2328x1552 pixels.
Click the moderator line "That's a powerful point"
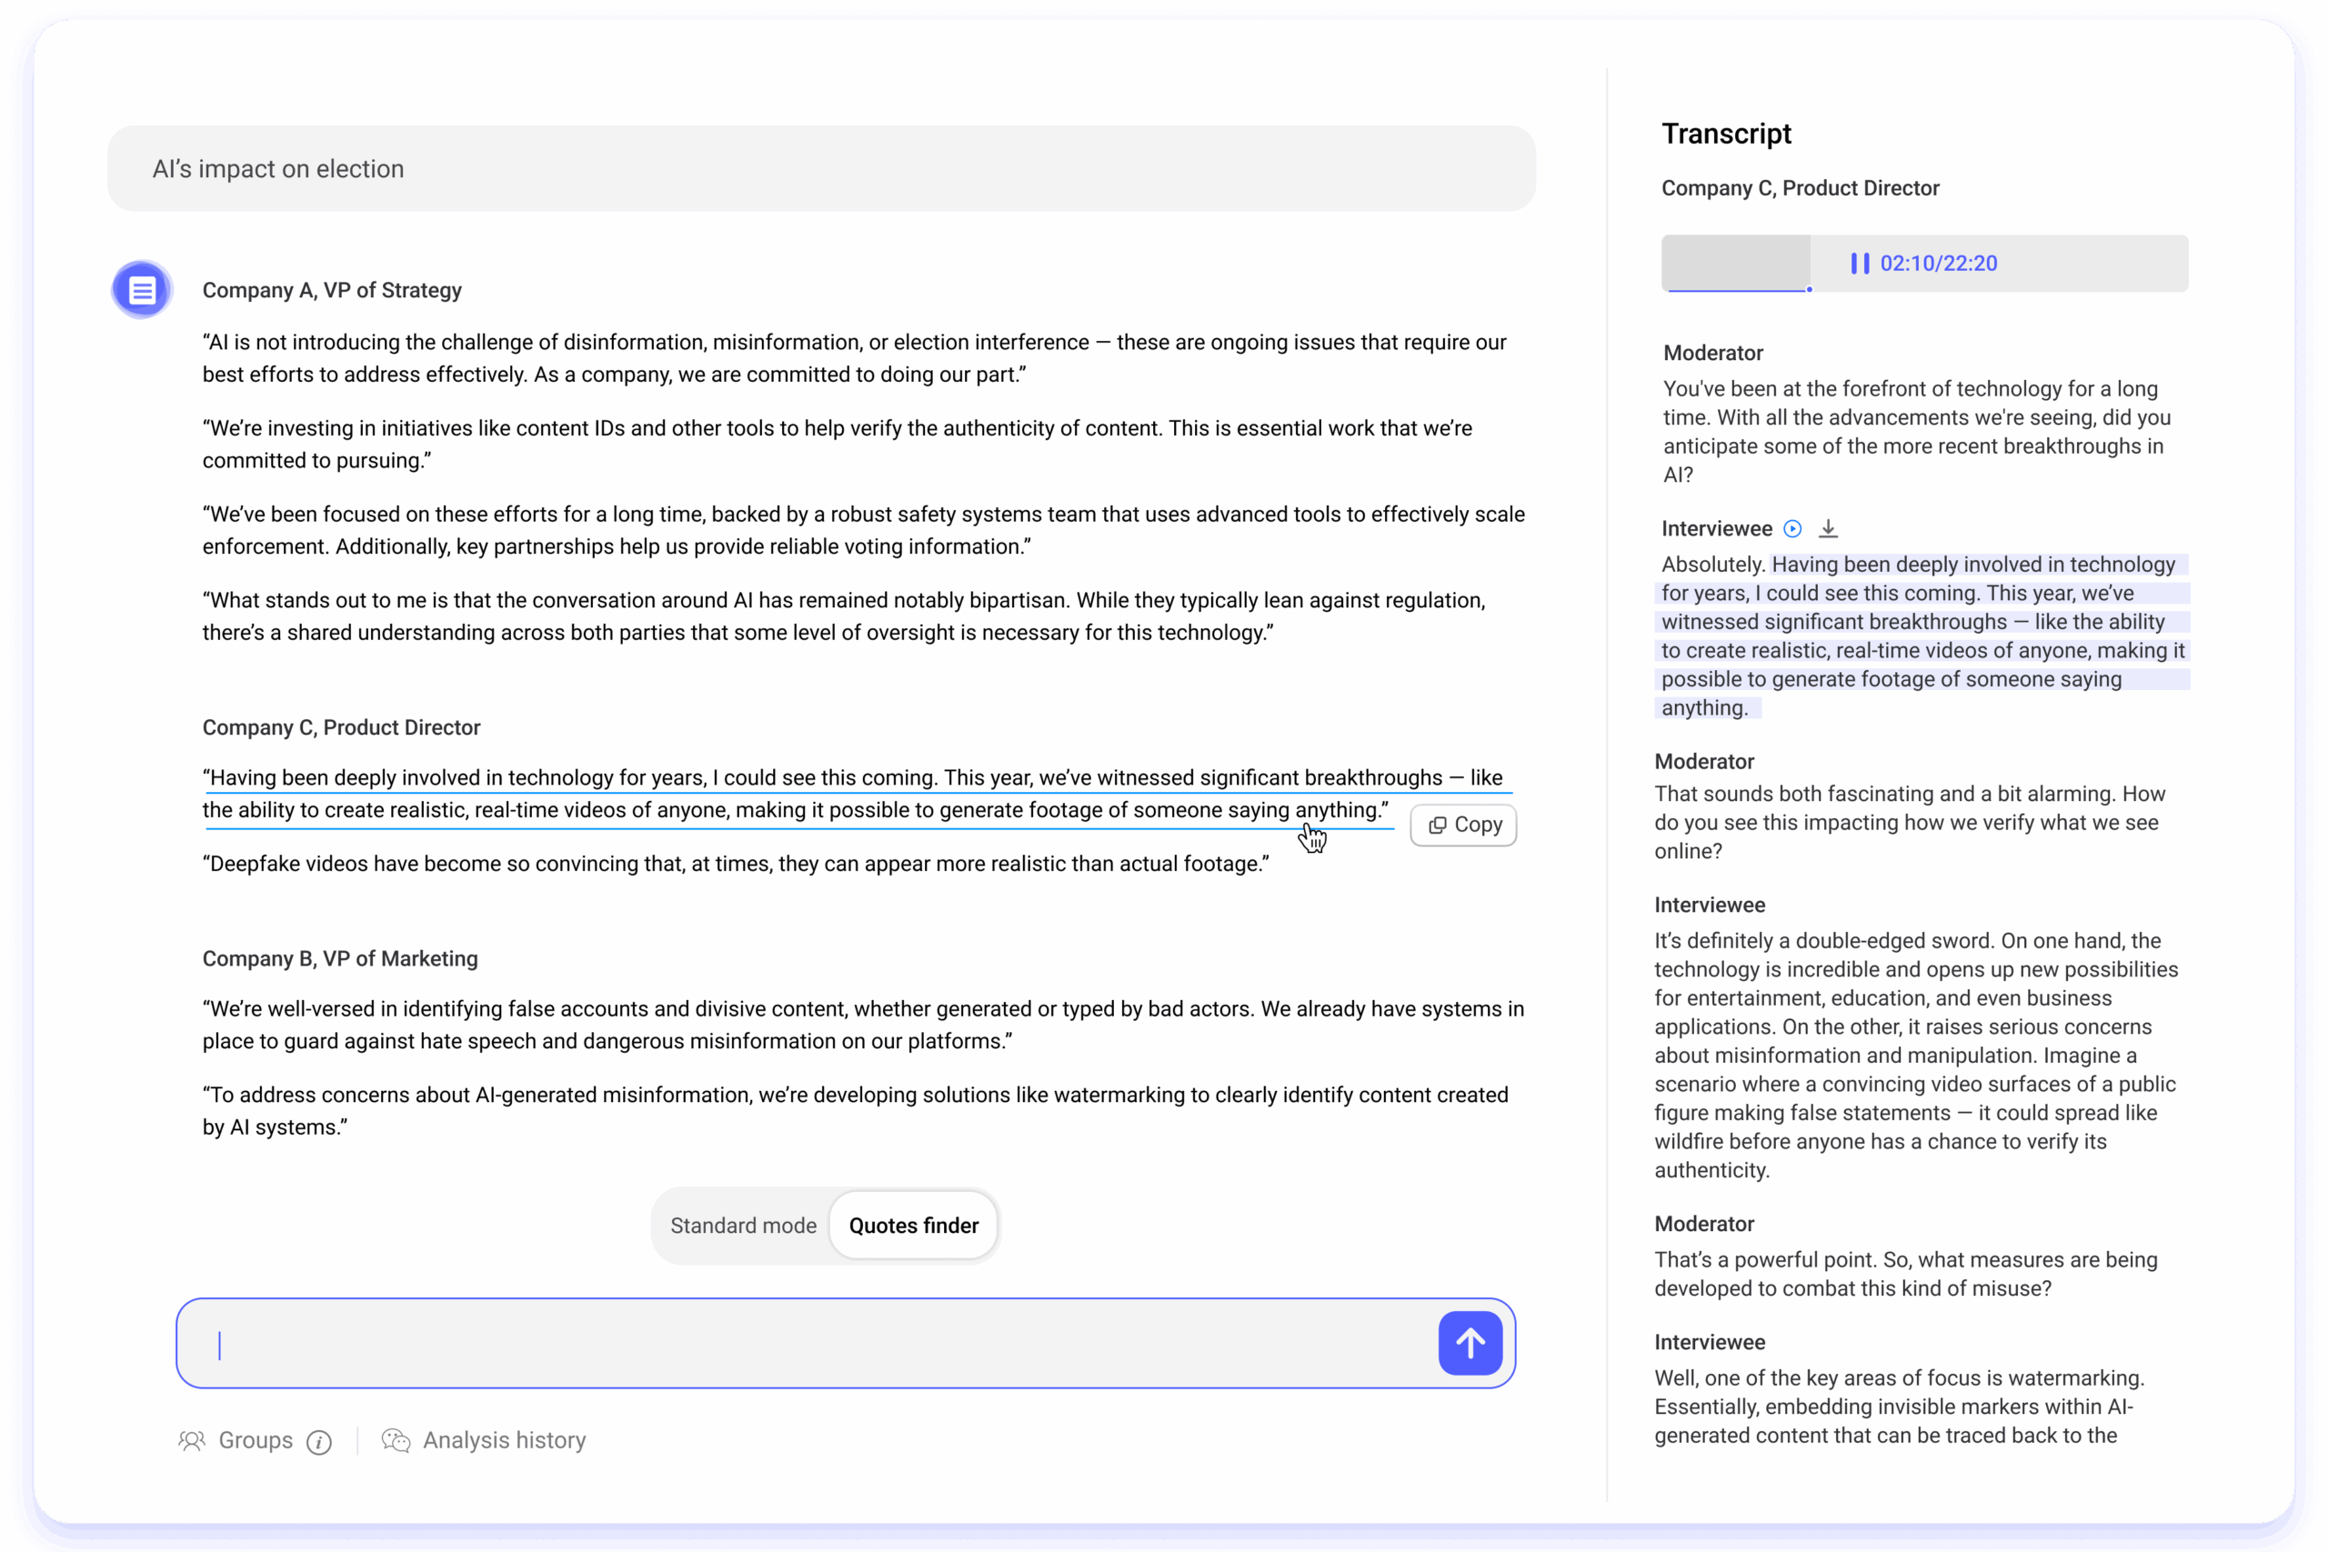pyautogui.click(x=1905, y=1274)
